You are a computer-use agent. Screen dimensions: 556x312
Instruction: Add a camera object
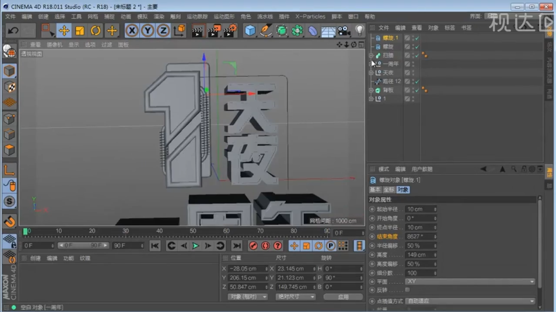click(344, 31)
